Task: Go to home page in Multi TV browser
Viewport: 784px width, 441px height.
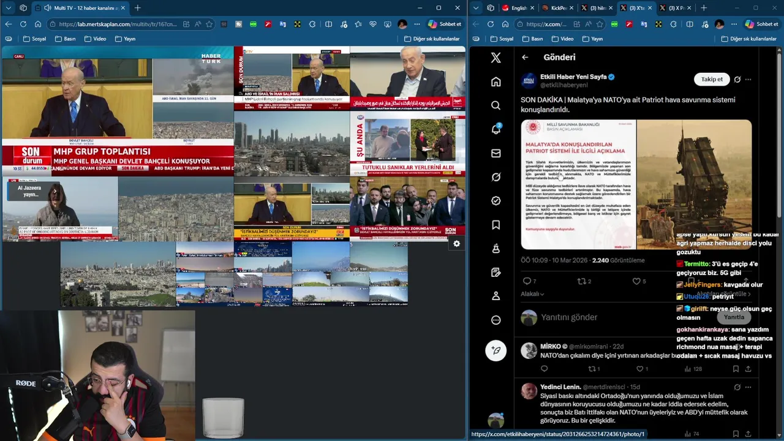Action: point(38,24)
